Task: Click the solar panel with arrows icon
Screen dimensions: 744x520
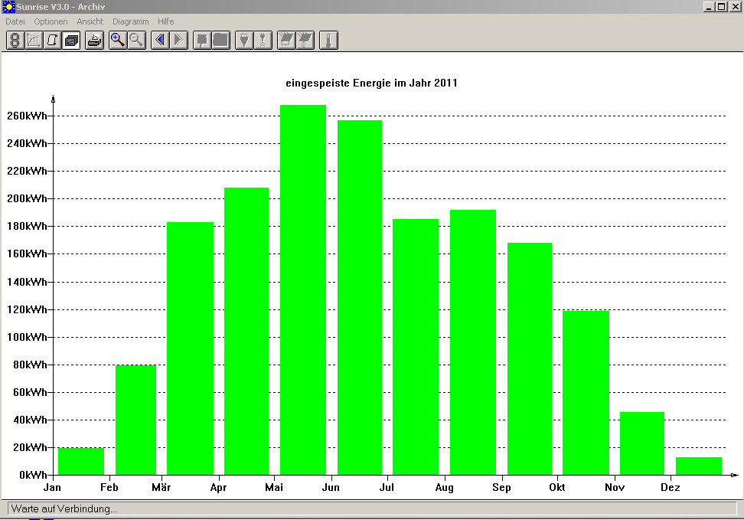Action: pos(305,41)
